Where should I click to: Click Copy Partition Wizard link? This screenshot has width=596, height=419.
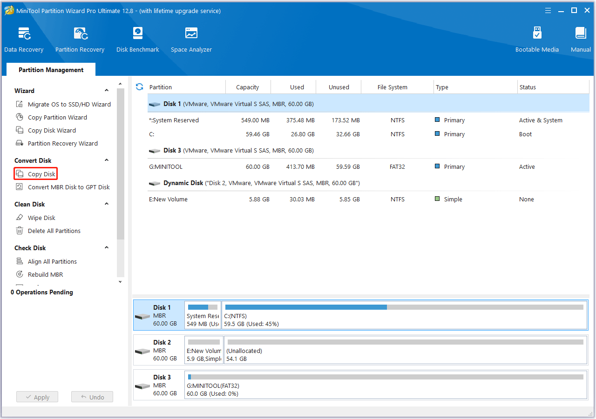click(57, 117)
